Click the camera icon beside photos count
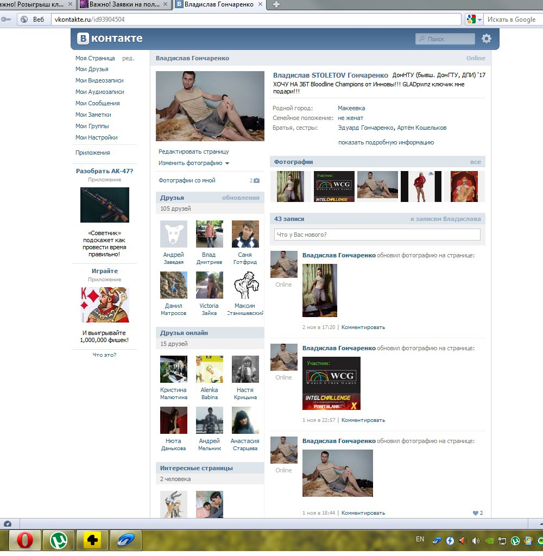Viewport: 543px width, 556px height. tap(257, 181)
